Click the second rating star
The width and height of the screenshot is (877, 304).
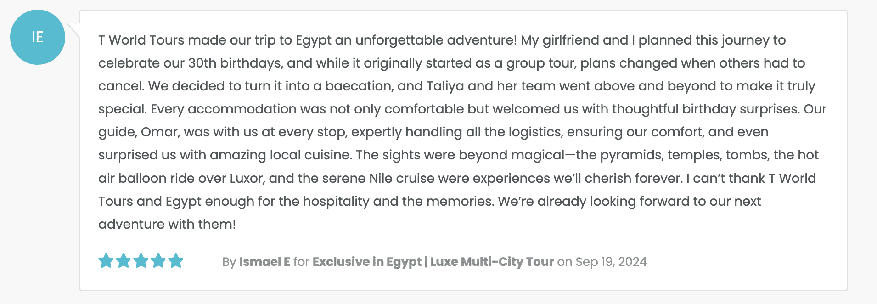point(123,261)
